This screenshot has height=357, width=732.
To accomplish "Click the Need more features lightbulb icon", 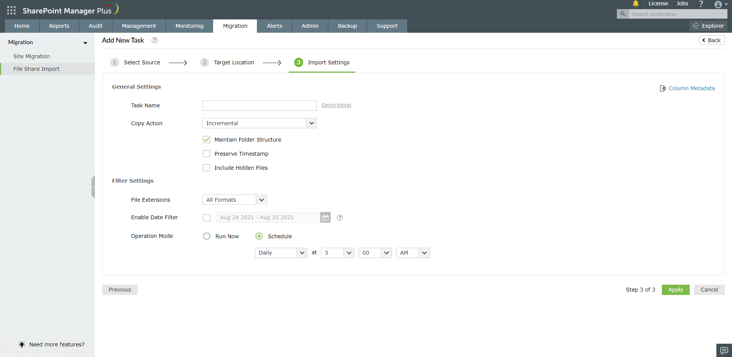I will coord(22,344).
